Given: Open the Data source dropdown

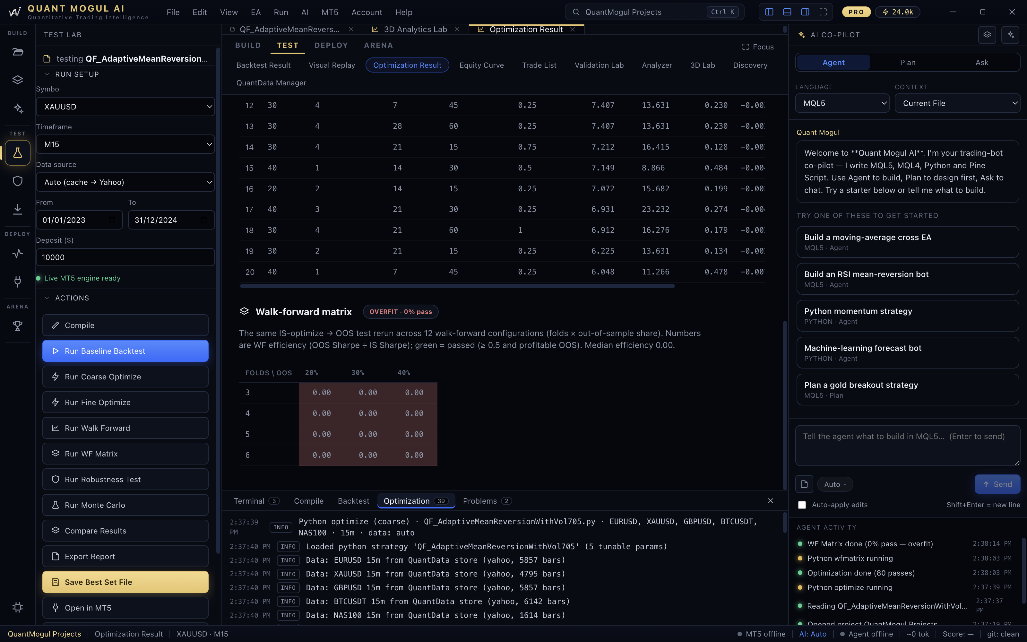Looking at the screenshot, I should click(125, 182).
